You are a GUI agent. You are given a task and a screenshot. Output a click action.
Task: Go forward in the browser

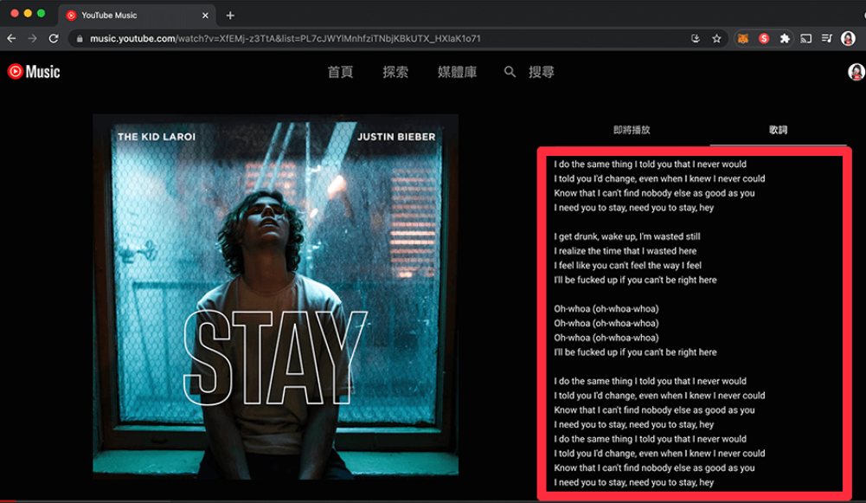(33, 38)
